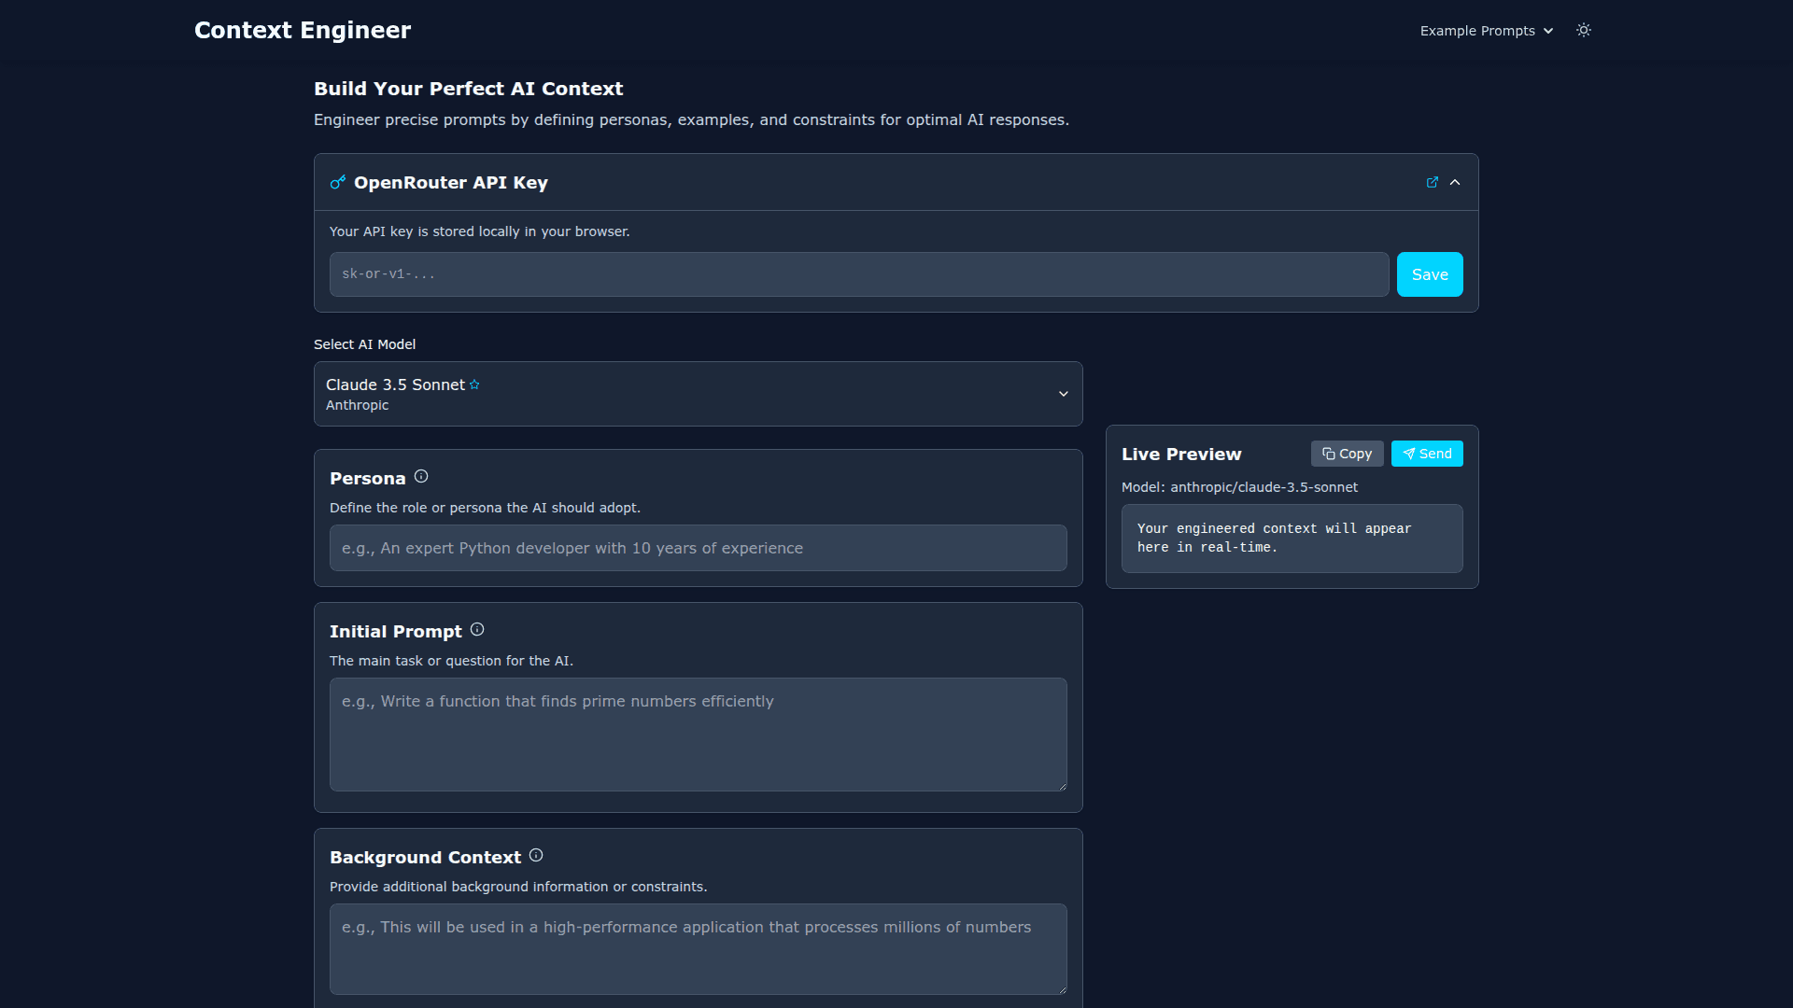This screenshot has width=1793, height=1008.
Task: Open the Select AI Model dropdown
Action: 698,394
